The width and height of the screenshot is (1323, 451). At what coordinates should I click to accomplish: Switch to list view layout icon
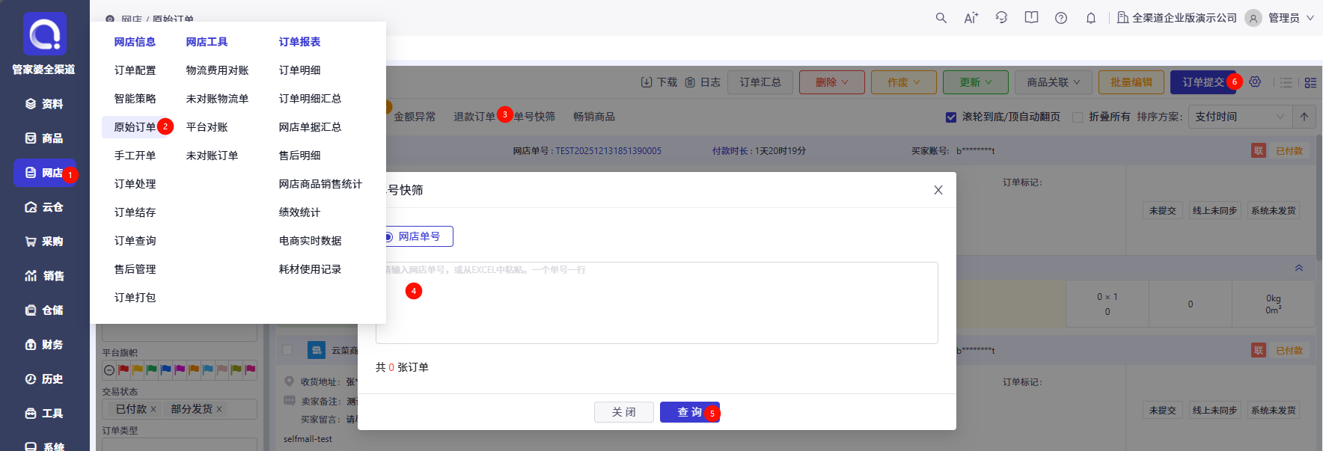click(1286, 82)
